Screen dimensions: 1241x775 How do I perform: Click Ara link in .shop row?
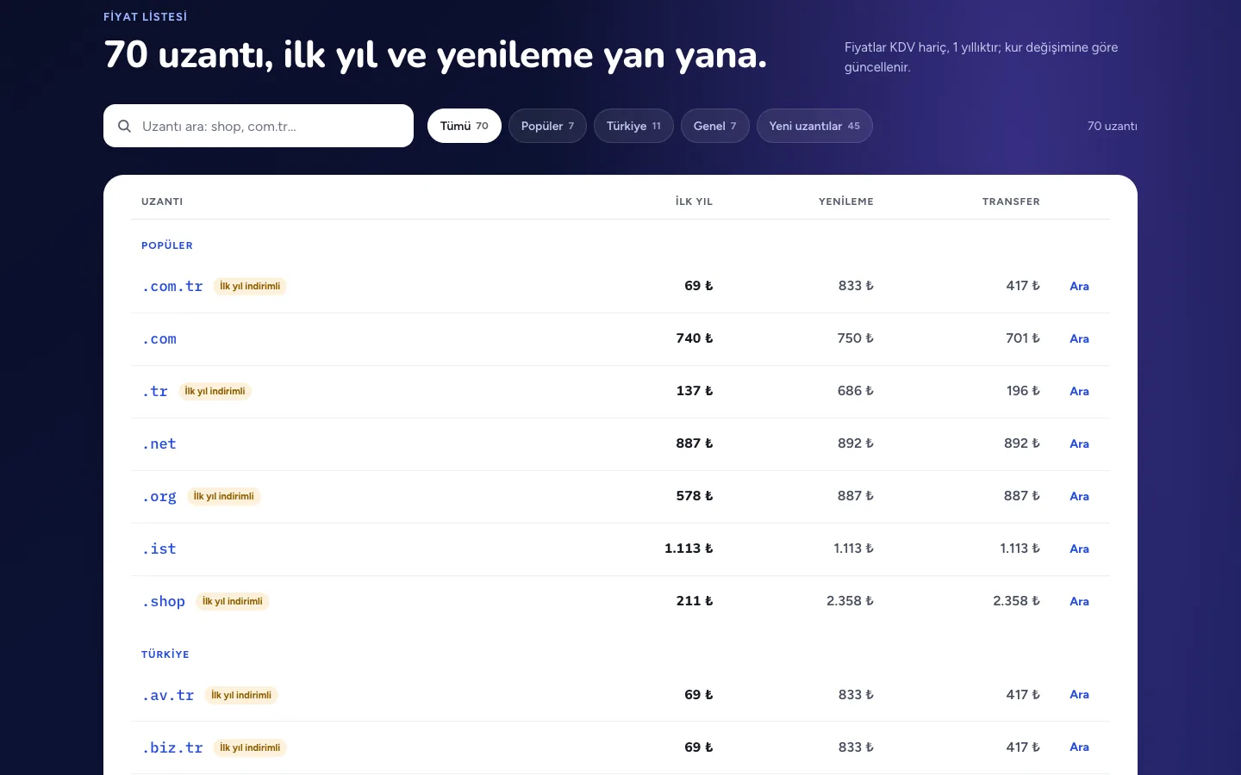coord(1079,601)
